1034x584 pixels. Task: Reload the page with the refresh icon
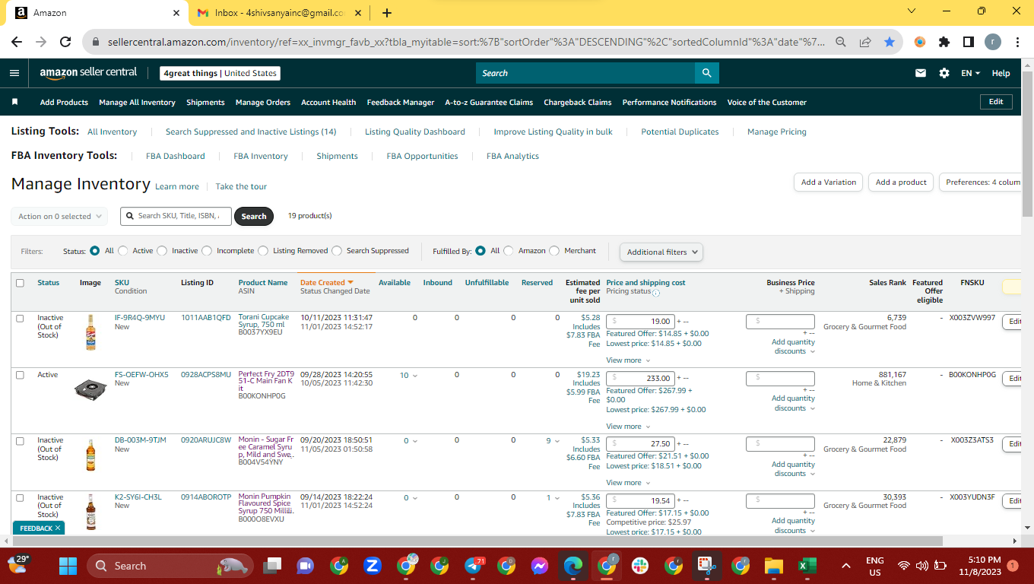65,43
